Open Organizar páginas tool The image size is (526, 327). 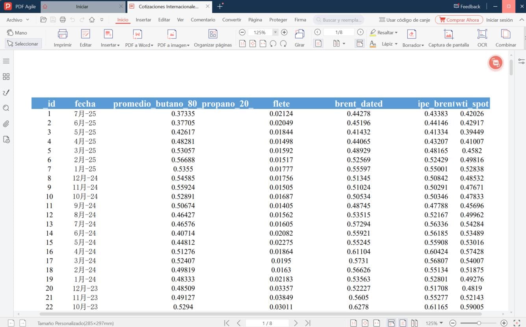click(213, 38)
